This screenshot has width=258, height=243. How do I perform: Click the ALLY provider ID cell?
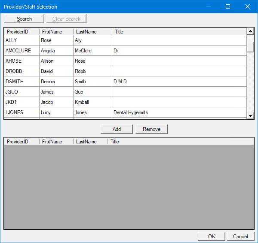[x=12, y=40]
